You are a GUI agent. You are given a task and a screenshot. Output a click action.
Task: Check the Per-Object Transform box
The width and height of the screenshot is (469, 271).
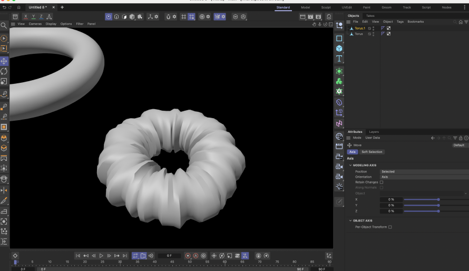[x=390, y=227]
